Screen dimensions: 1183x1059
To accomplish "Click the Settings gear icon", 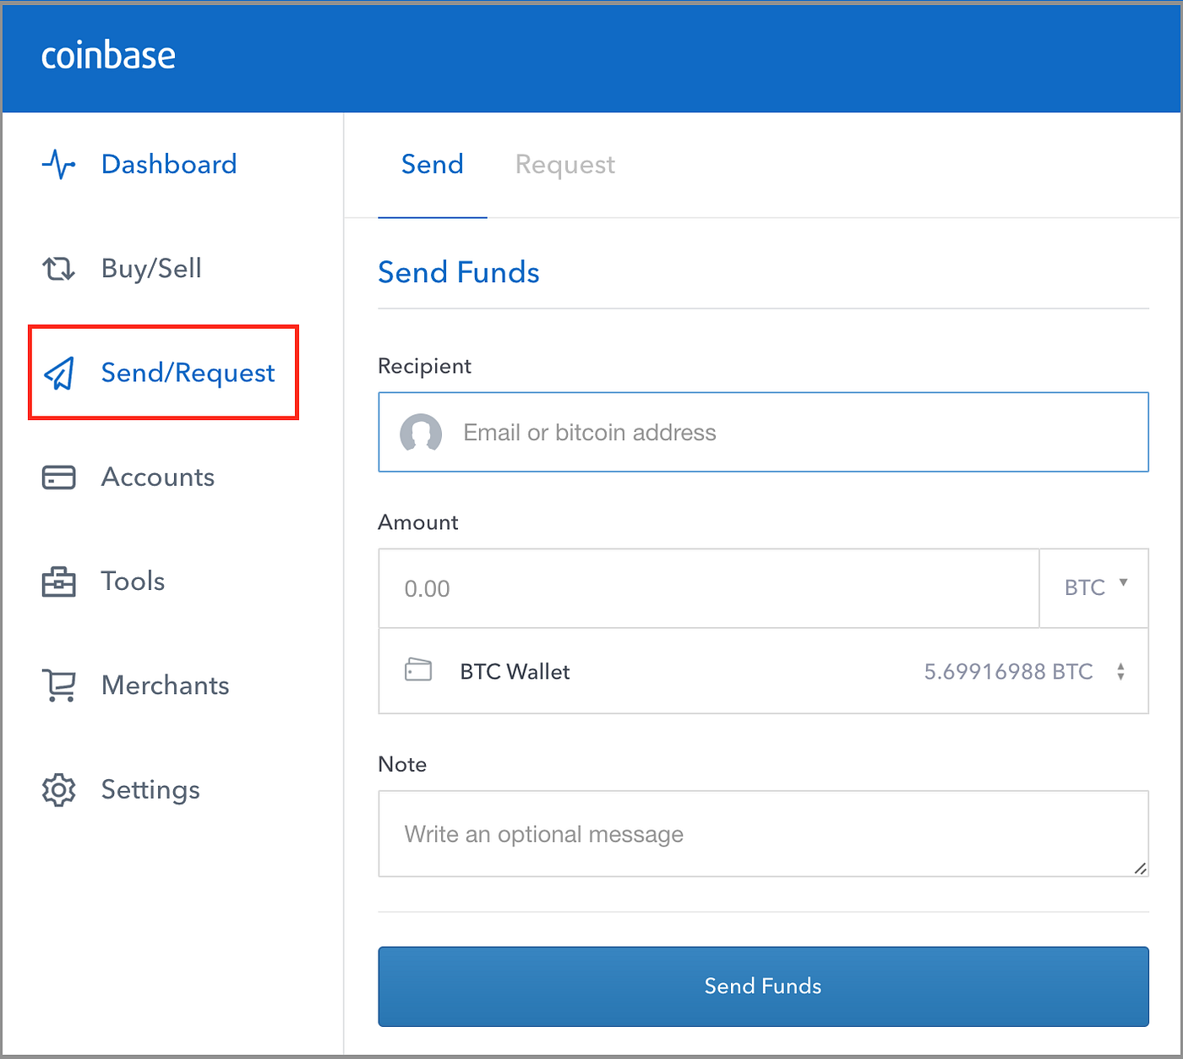I will 58,789.
